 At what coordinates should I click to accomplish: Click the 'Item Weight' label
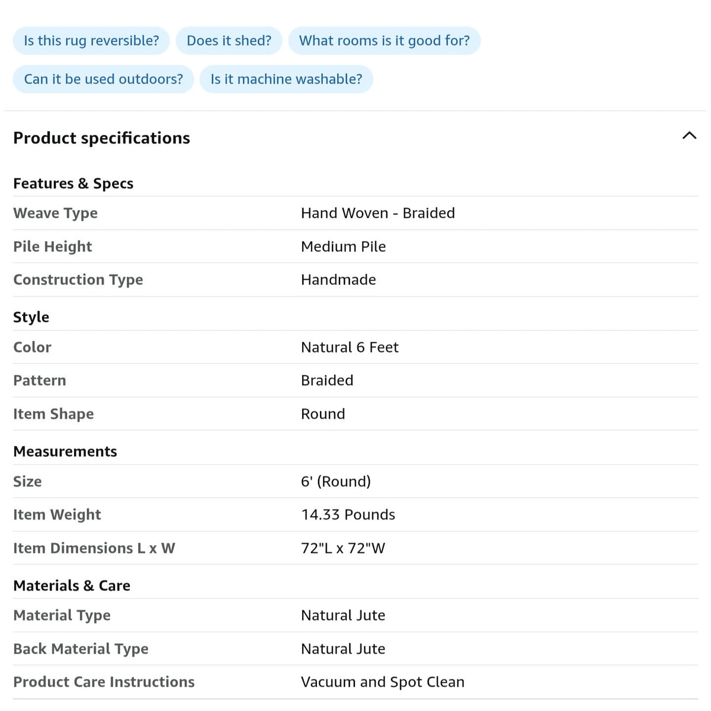click(x=57, y=515)
